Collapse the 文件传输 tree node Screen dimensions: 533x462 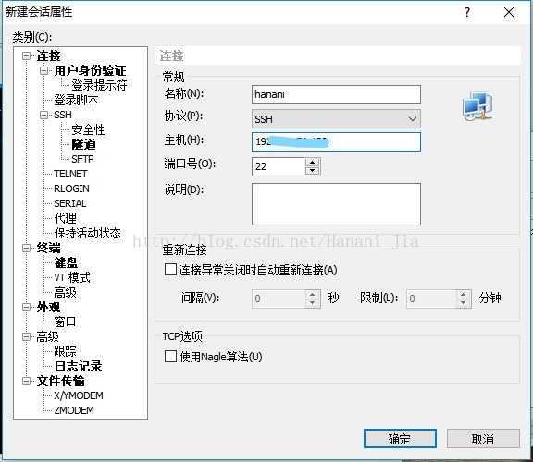[x=26, y=382]
